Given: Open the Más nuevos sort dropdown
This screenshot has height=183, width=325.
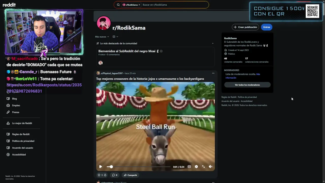Looking at the screenshot, I should tap(102, 37).
